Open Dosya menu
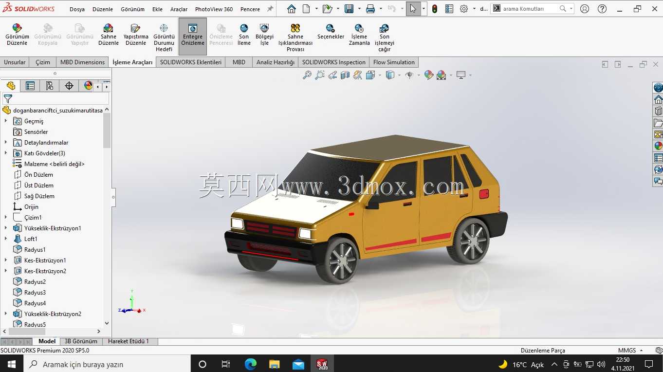Image resolution: width=663 pixels, height=372 pixels. pyautogui.click(x=77, y=9)
